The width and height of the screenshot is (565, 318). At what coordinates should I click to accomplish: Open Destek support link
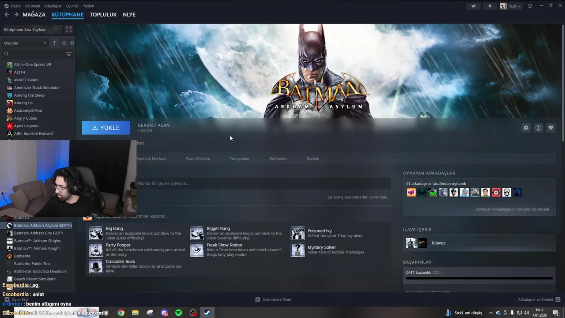point(313,159)
